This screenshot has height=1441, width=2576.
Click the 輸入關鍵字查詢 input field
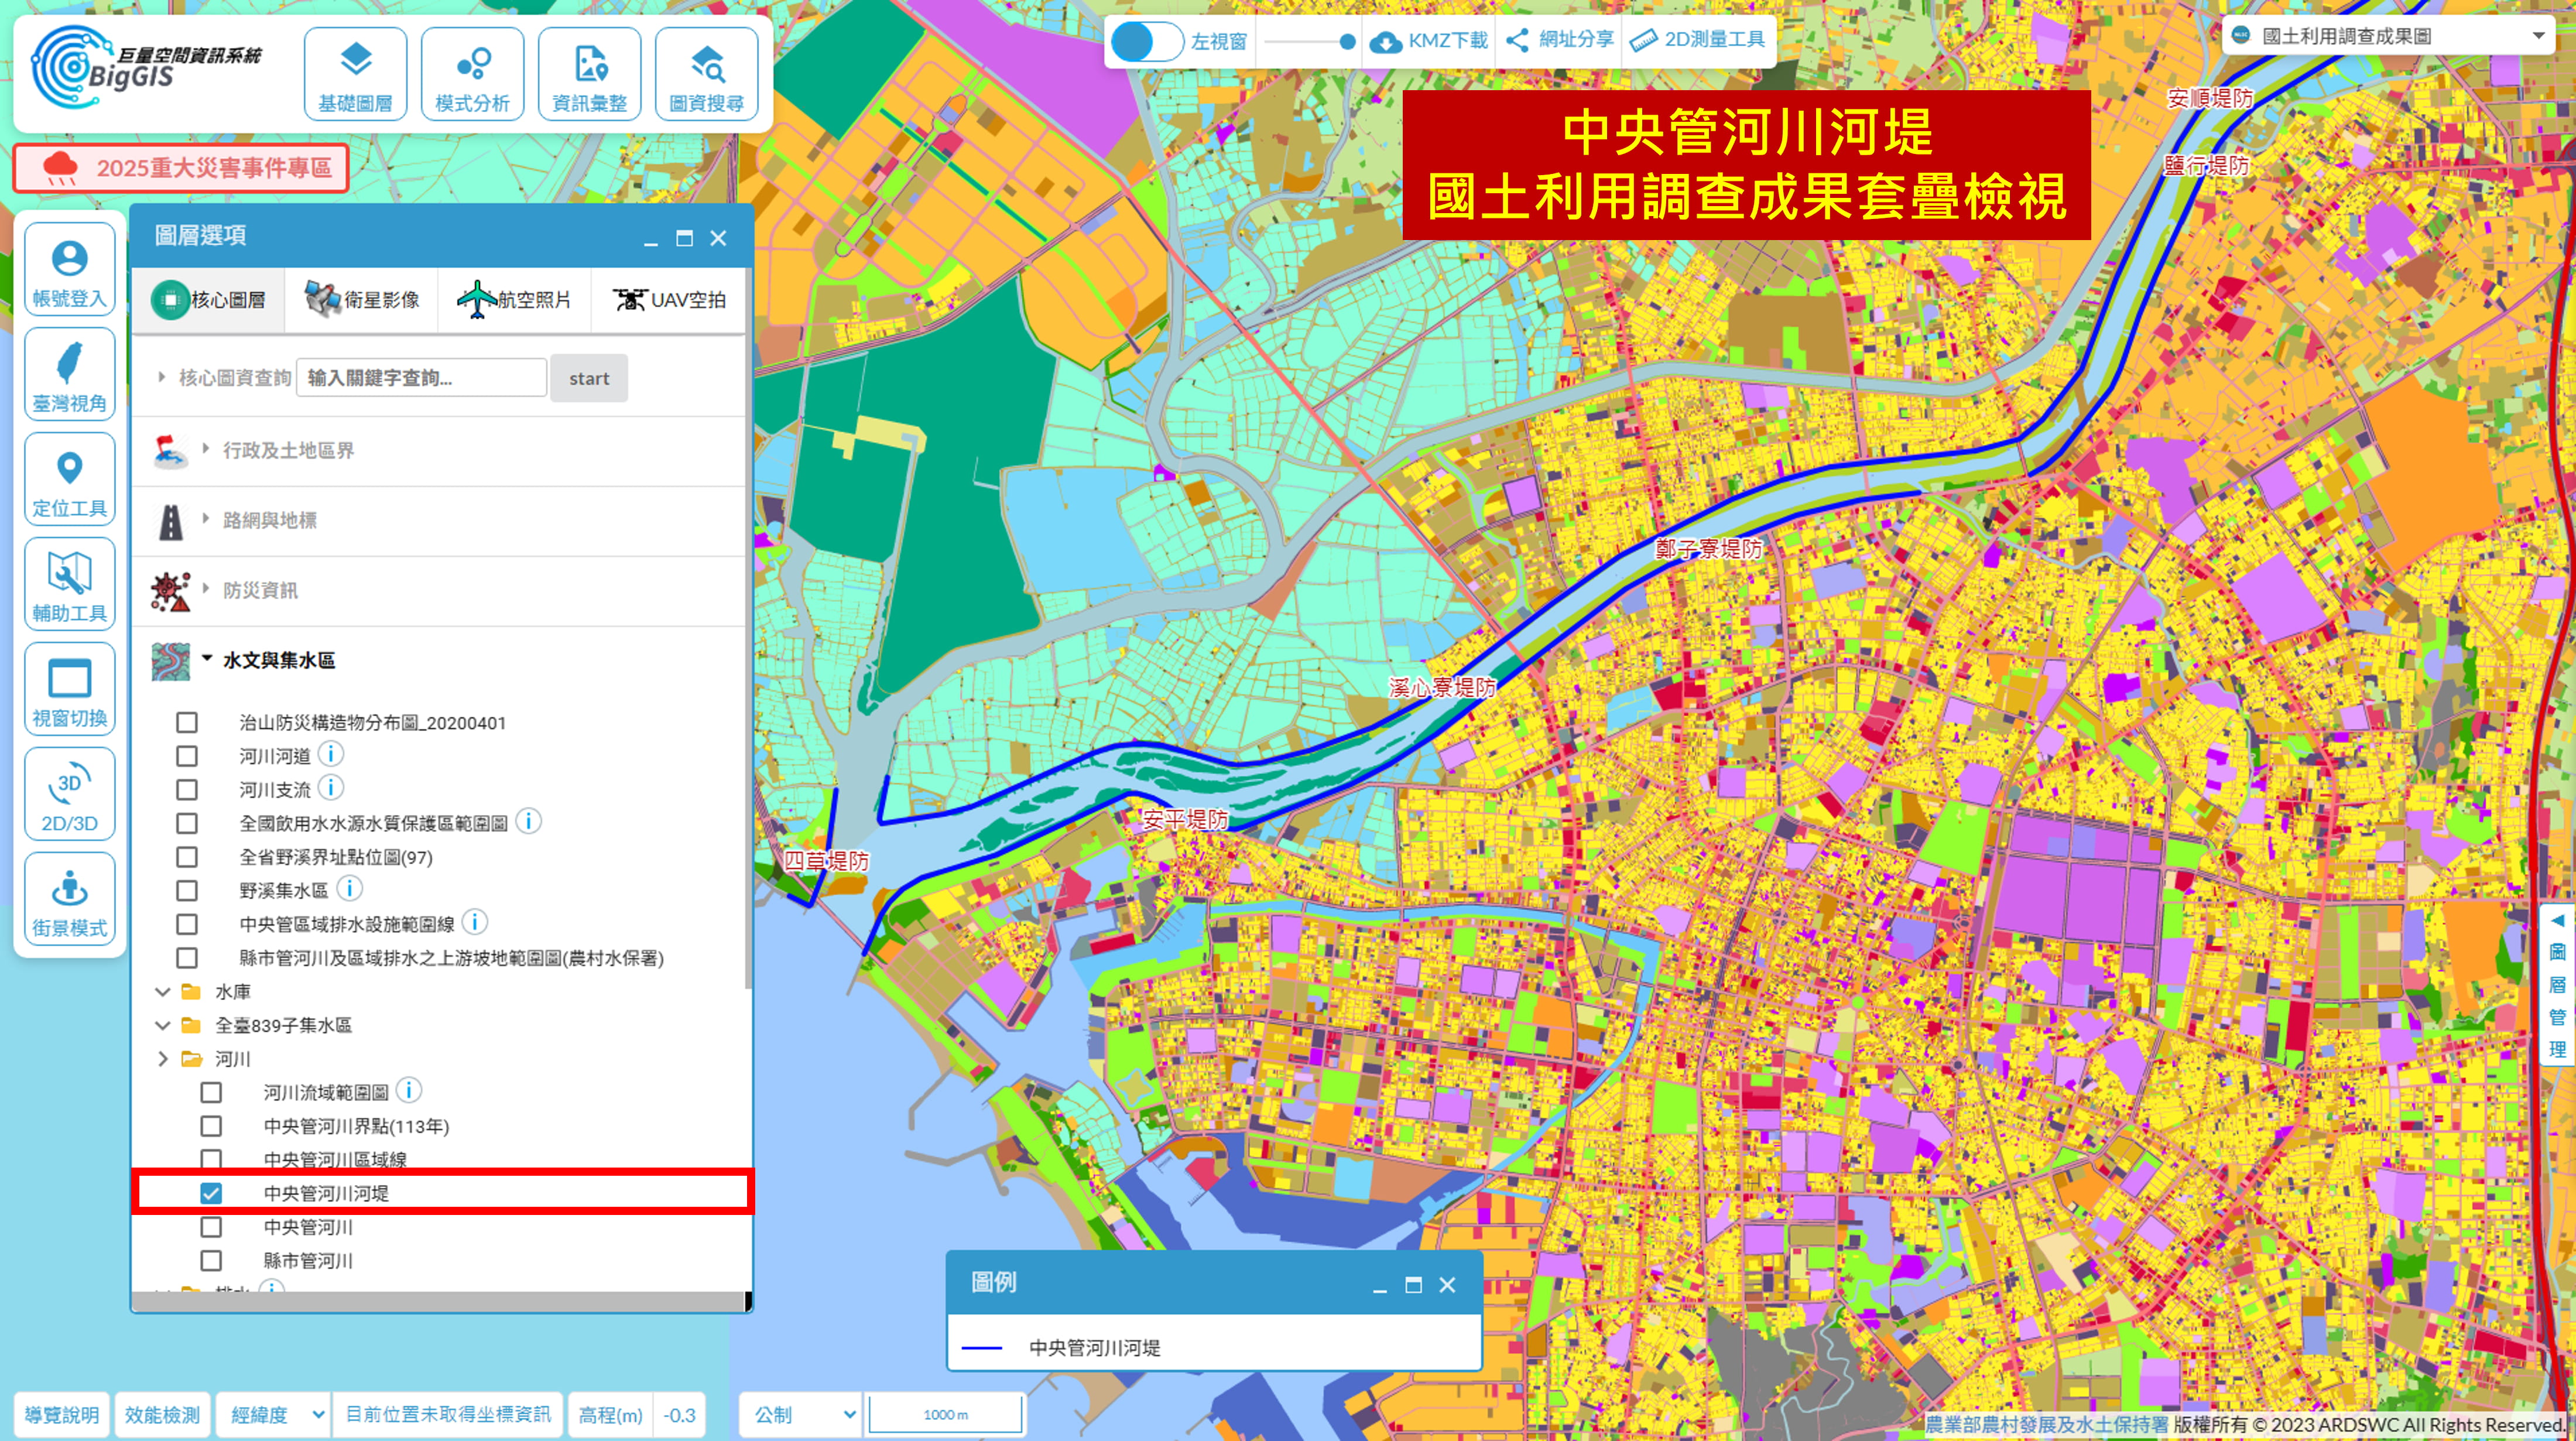(x=421, y=378)
